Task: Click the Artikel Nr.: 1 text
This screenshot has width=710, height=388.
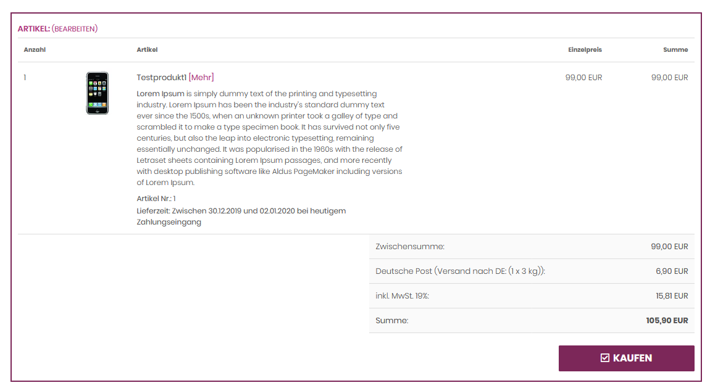Action: [156, 199]
